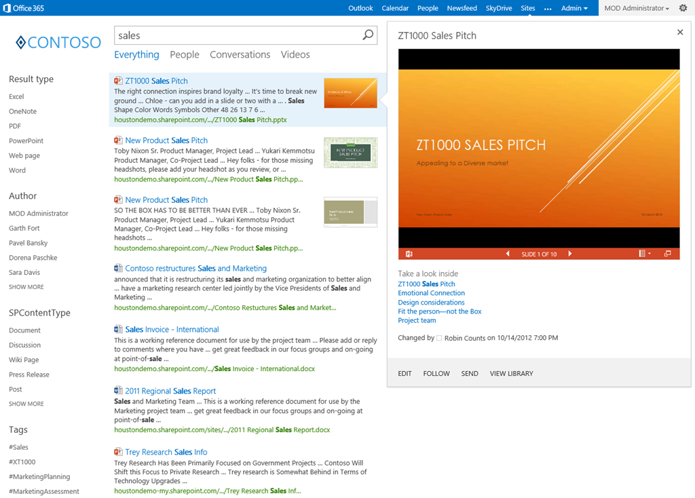The image size is (695, 498).
Task: Filter results by PDF type
Action: [x=15, y=126]
